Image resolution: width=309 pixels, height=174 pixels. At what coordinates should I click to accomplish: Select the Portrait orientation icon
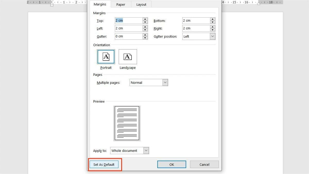pyautogui.click(x=106, y=57)
